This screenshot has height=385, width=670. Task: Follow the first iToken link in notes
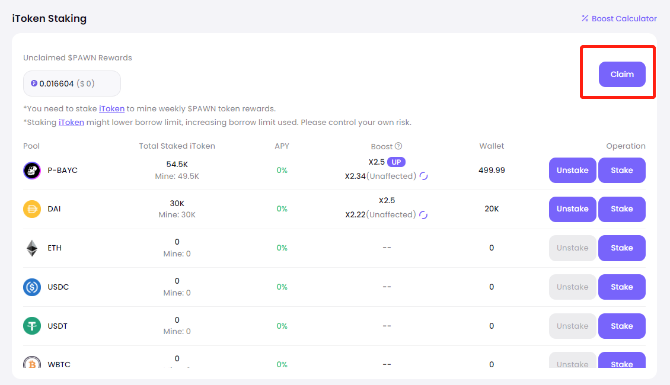(111, 108)
